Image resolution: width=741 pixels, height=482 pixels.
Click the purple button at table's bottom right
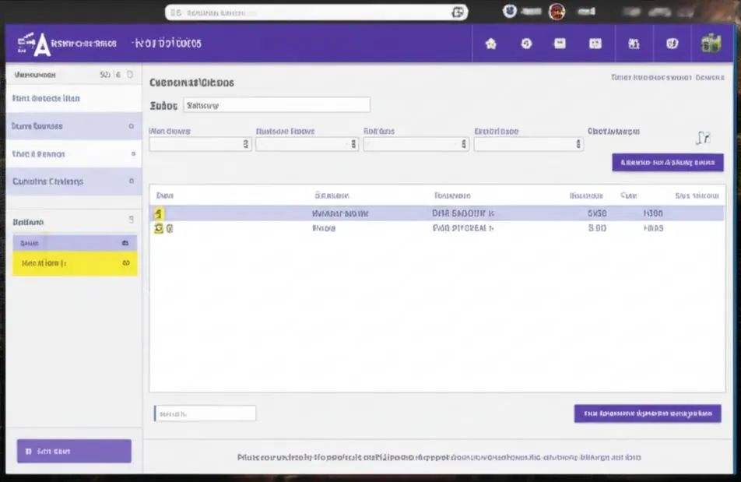648,413
